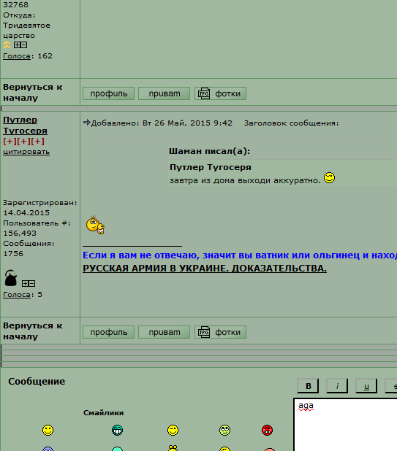This screenshot has width=397, height=451.
Task: Click the wink smiley in the quoted message
Action: tap(329, 178)
